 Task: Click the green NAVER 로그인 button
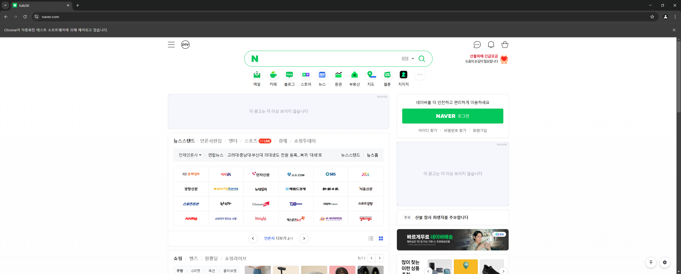tap(452, 116)
